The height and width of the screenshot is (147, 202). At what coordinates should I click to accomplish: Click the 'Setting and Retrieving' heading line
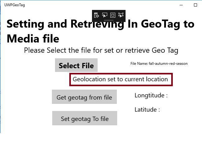[x=100, y=24]
